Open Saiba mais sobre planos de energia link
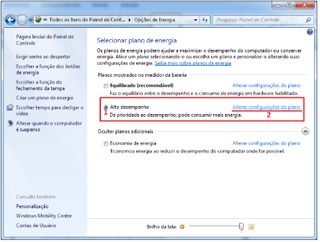The width and height of the screenshot is (320, 242). tap(193, 63)
